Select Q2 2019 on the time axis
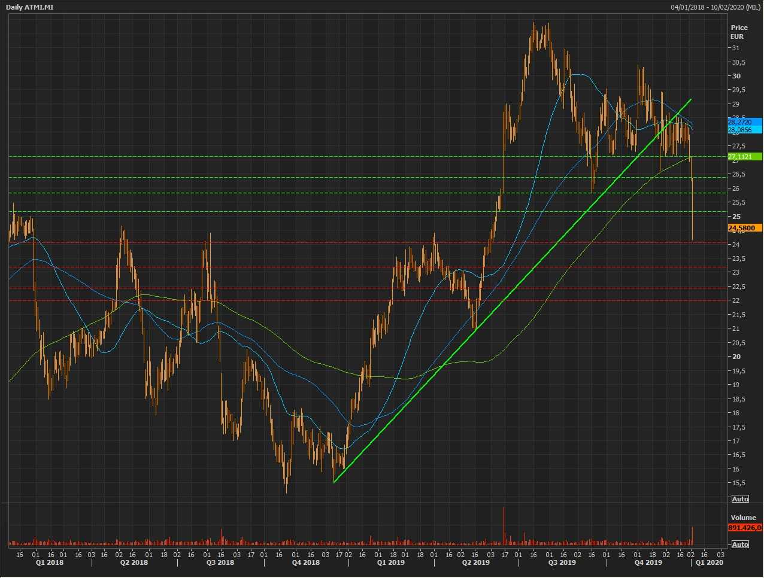Viewport: 764px width, 578px height. click(x=476, y=562)
